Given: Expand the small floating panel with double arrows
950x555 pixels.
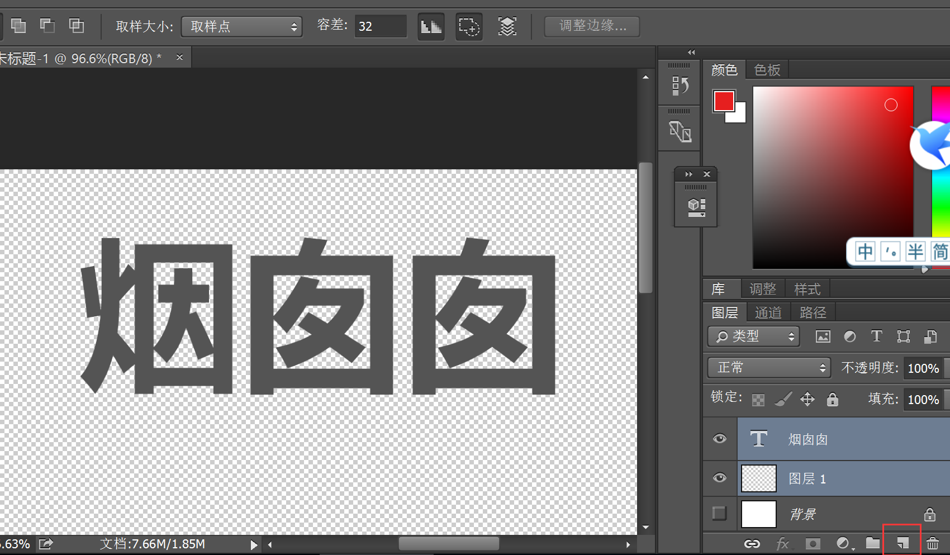Looking at the screenshot, I should click(x=688, y=174).
